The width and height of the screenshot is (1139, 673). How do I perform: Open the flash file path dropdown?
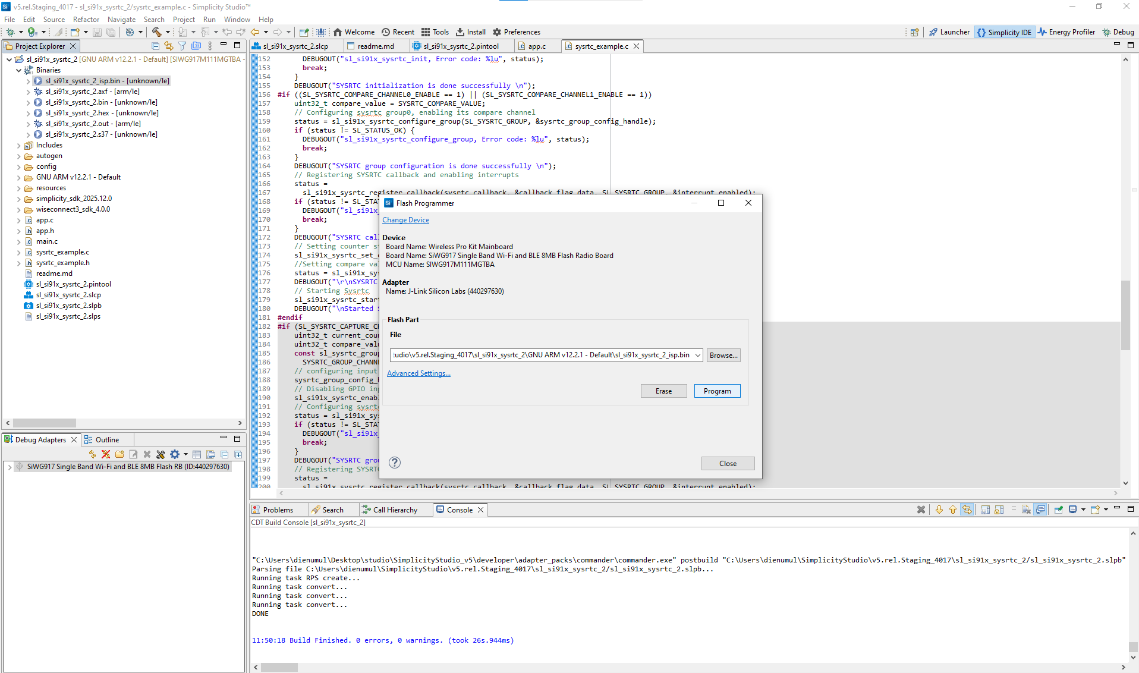(698, 355)
